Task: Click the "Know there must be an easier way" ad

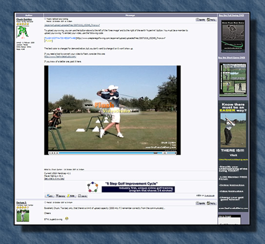Action: pos(233,156)
